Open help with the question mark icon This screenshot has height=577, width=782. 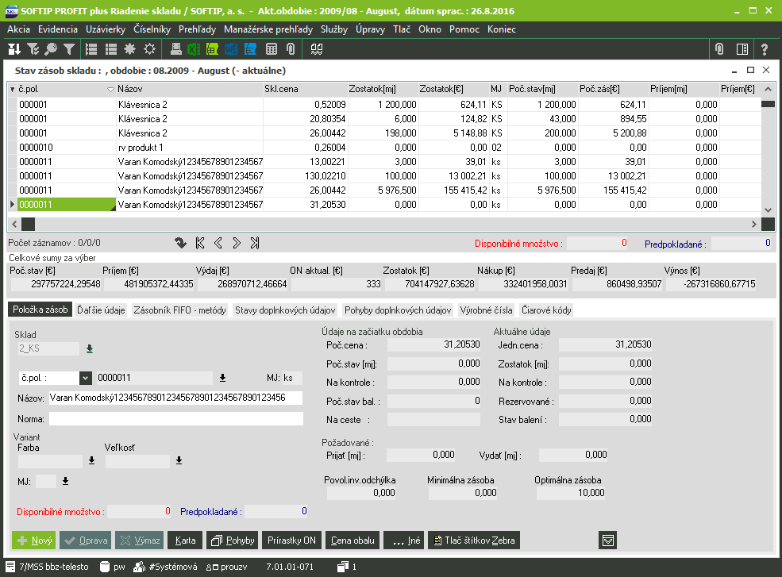click(765, 49)
